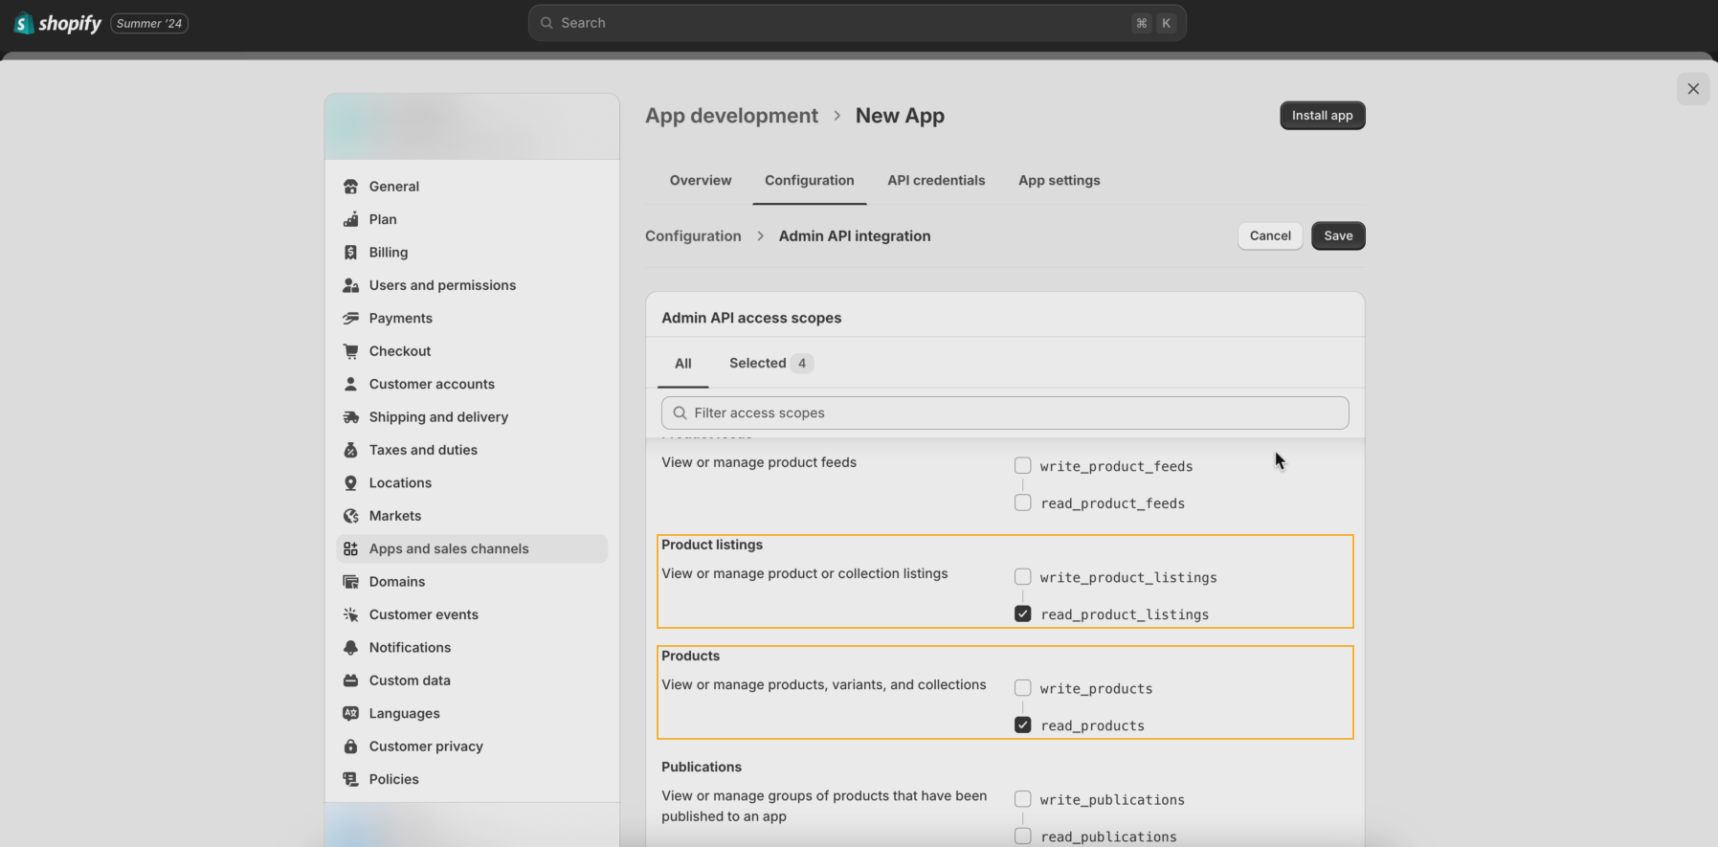This screenshot has height=847, width=1718.
Task: Open Shipping and delivery settings
Action: tap(472, 417)
